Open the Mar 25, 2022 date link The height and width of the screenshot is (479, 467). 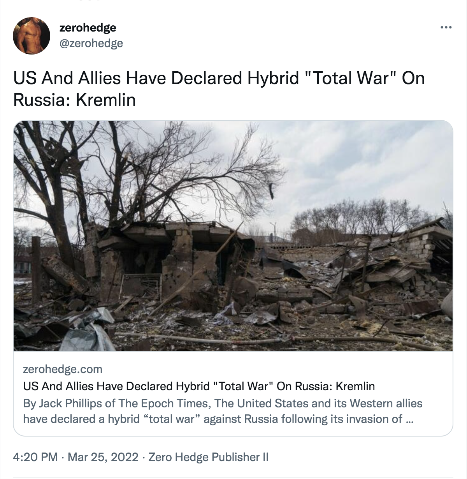tap(103, 457)
